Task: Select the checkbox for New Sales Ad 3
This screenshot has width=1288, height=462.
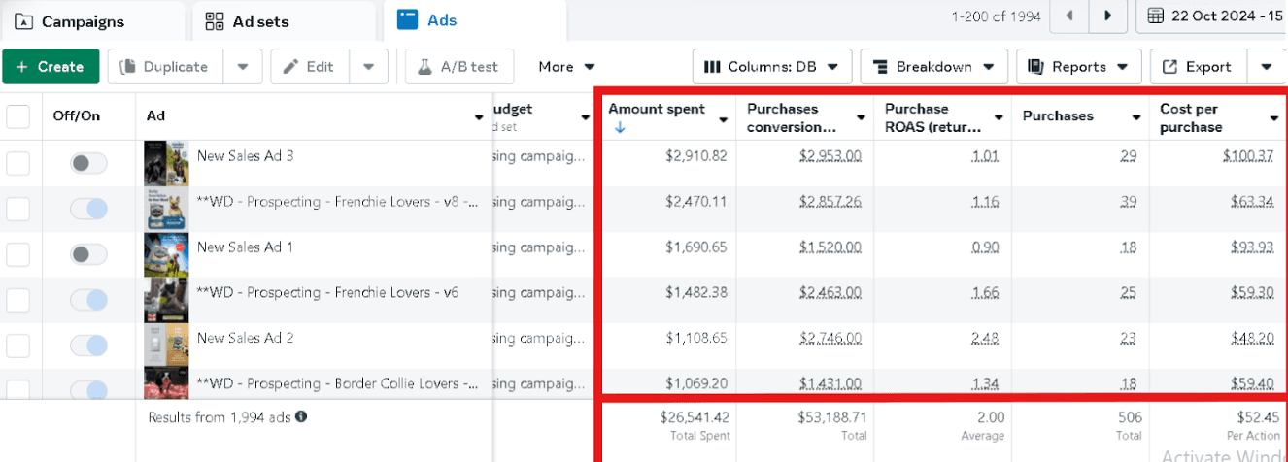Action: [17, 163]
